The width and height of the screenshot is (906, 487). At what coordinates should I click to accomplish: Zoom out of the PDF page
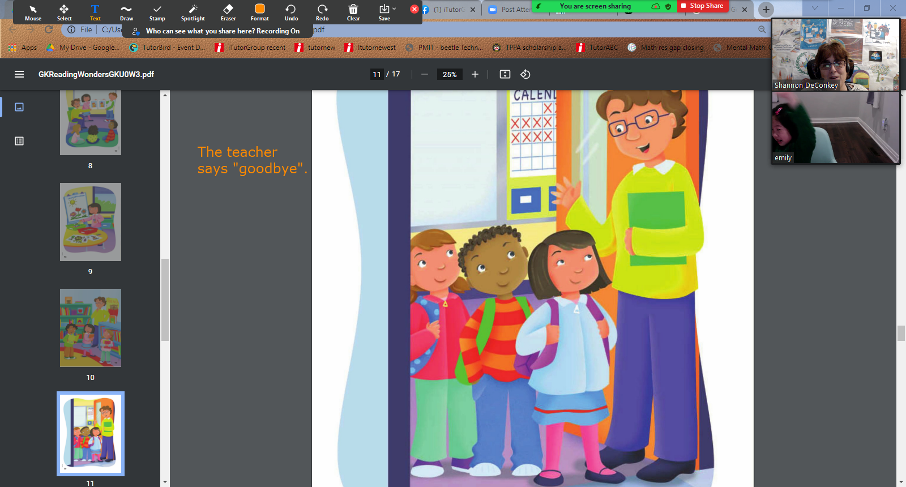point(425,74)
